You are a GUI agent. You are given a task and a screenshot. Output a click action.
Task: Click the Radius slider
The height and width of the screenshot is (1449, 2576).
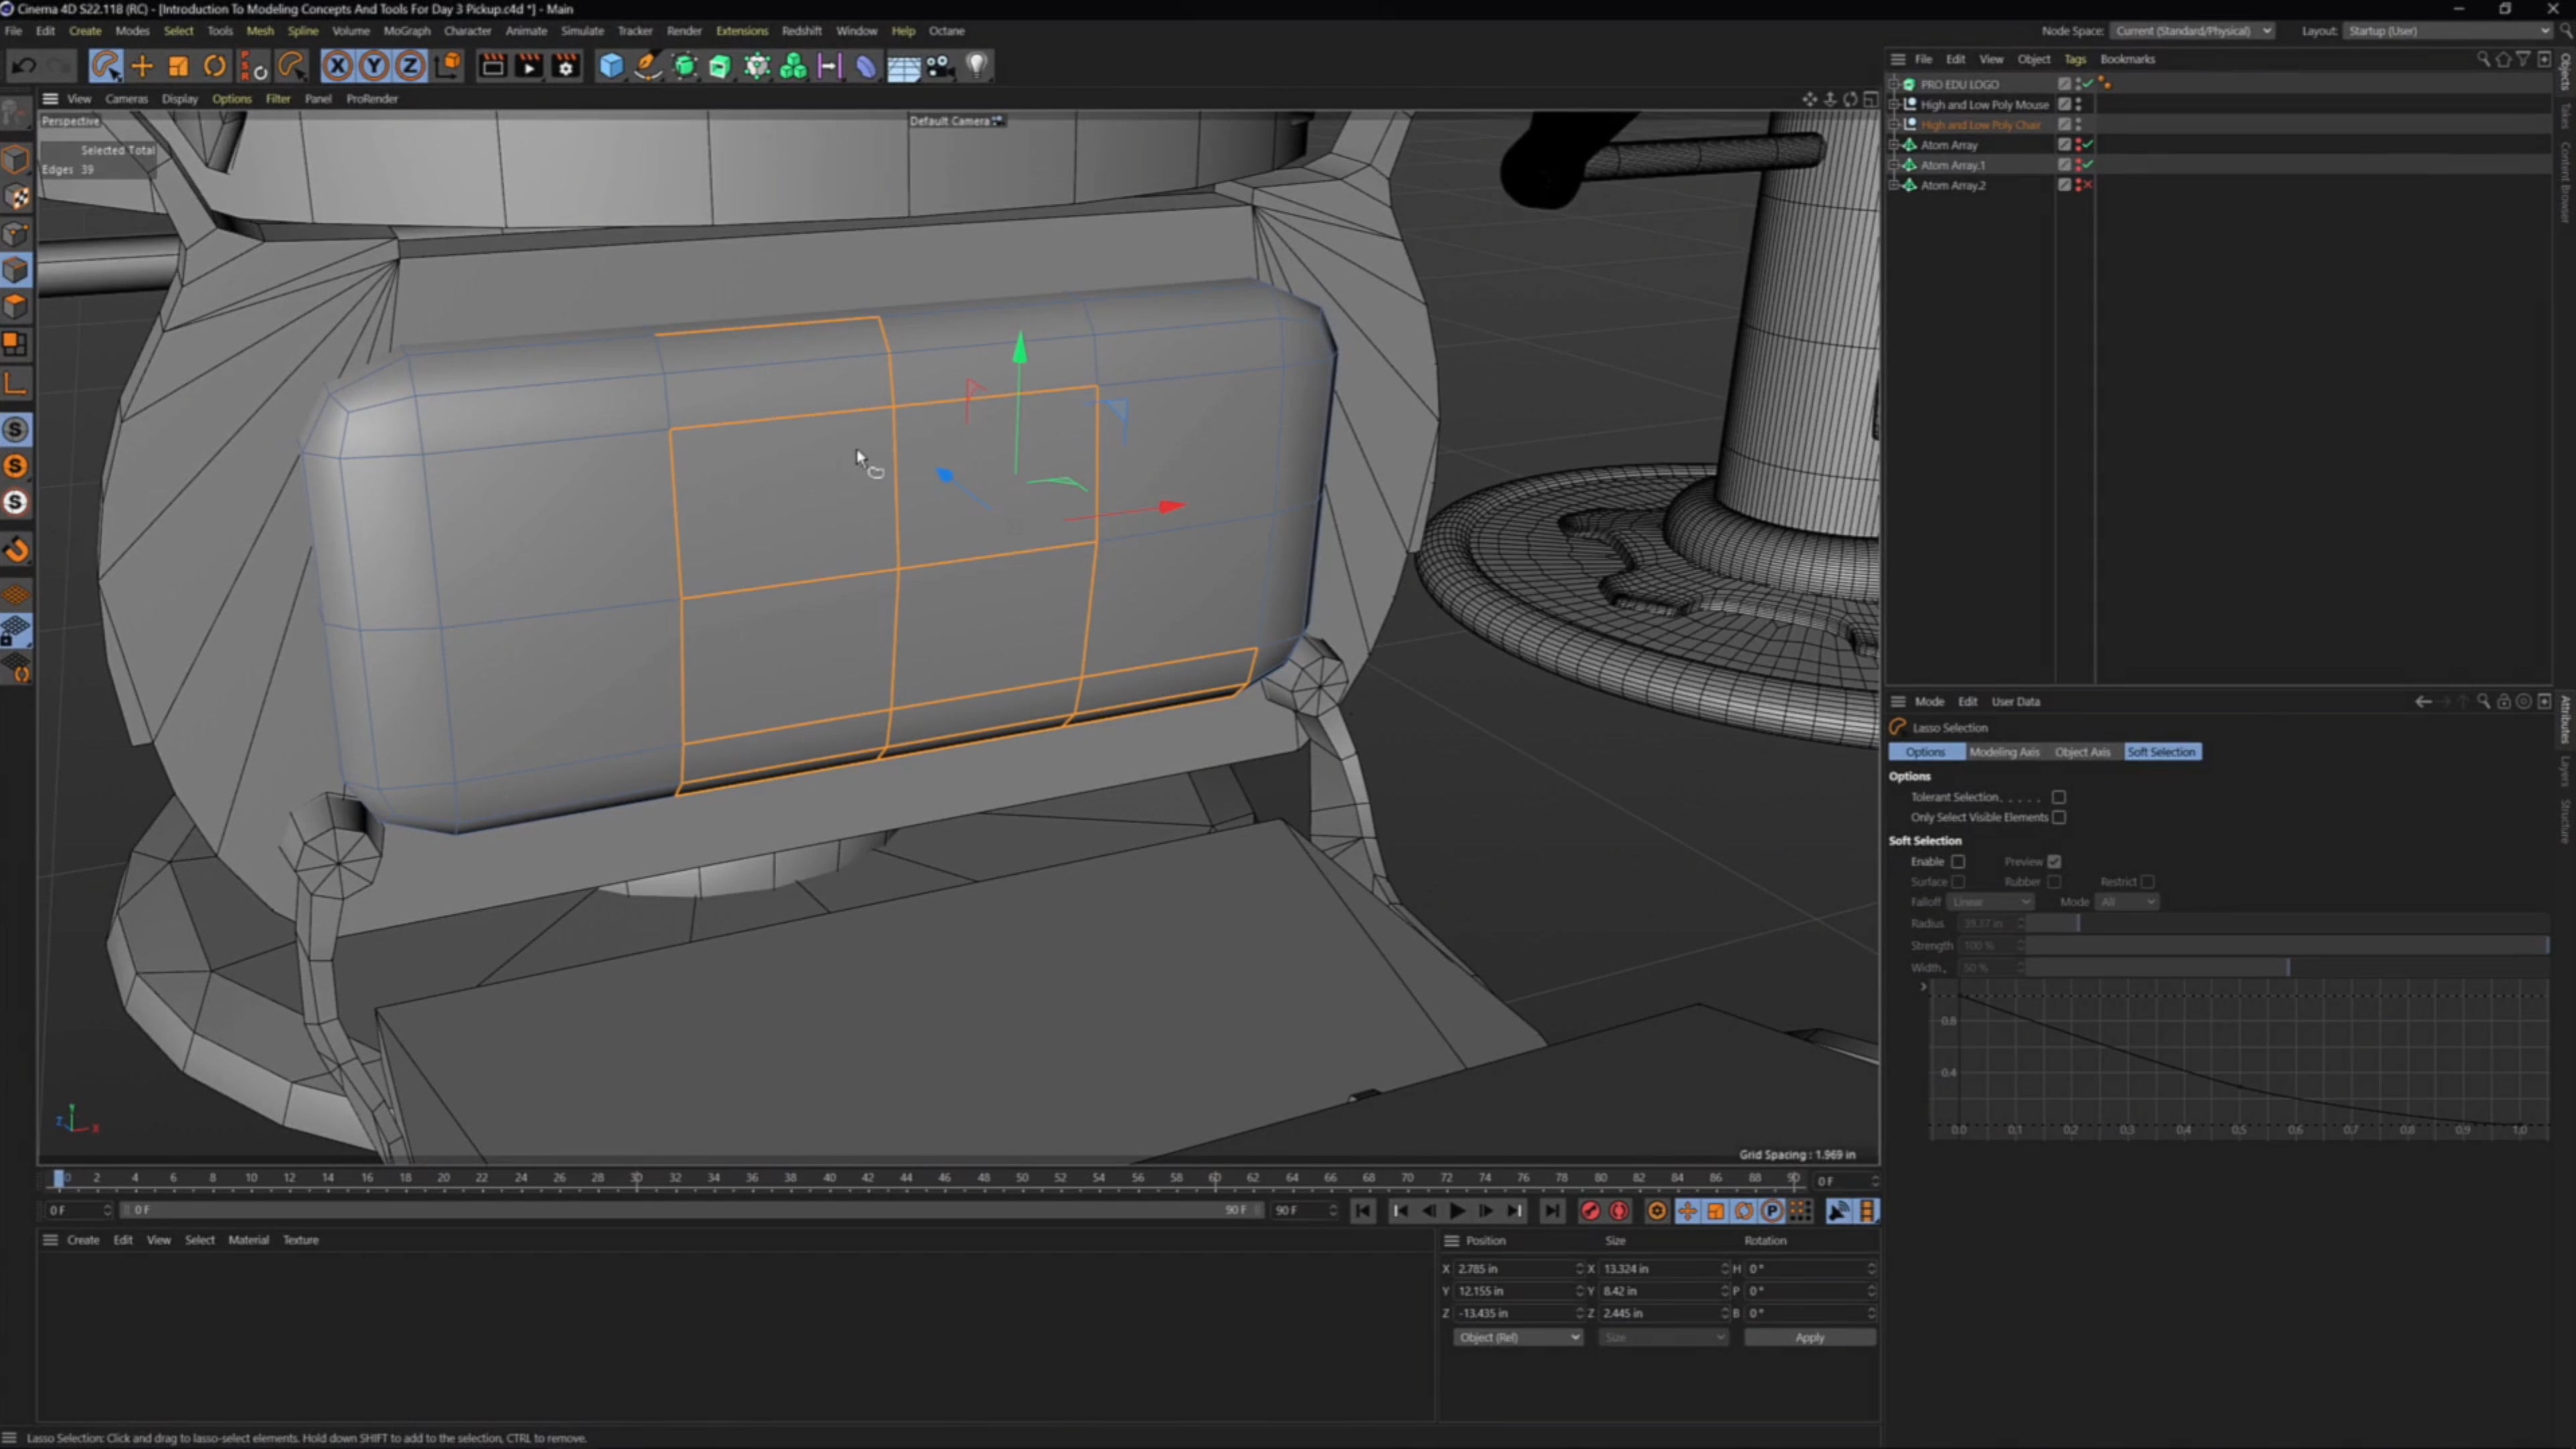[2287, 923]
